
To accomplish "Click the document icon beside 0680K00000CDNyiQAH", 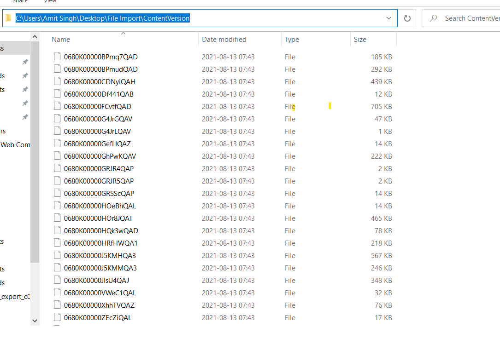I will pyautogui.click(x=57, y=81).
